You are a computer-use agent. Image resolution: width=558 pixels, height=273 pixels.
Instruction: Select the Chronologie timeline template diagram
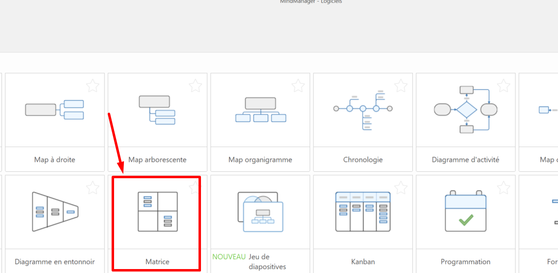[363, 109]
